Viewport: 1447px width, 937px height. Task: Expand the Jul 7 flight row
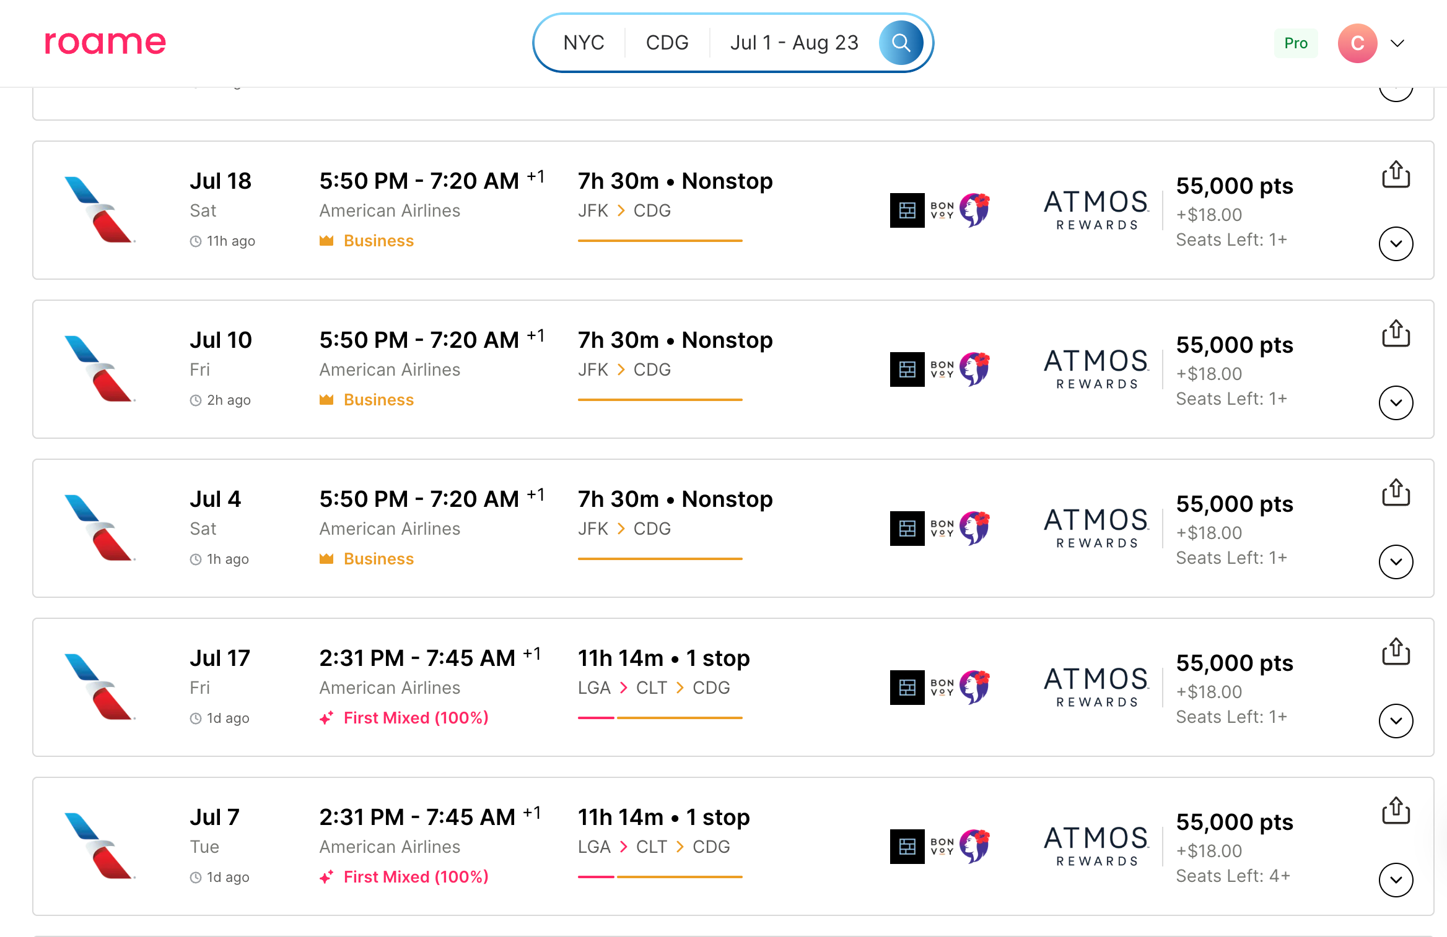pos(1396,879)
